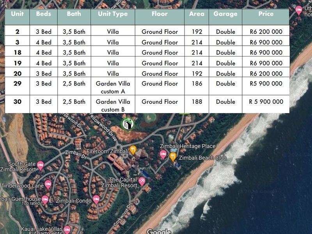This screenshot has height=234, width=312.
Task: Select the Fireroom Zimbali restaurant pin
Action: pos(133,149)
